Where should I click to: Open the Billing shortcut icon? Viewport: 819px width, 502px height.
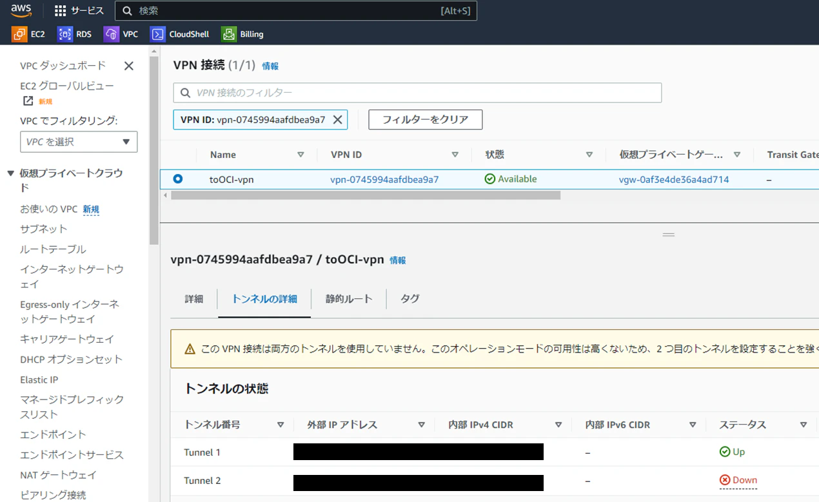click(x=229, y=34)
